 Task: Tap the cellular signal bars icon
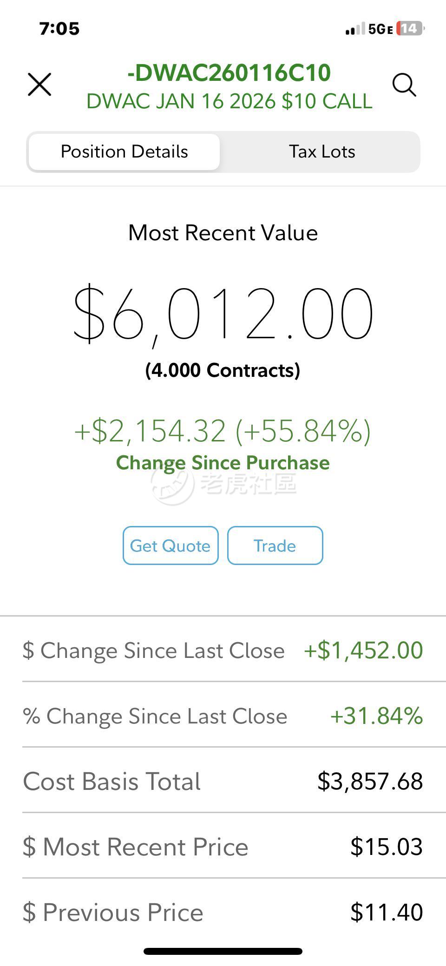click(355, 30)
